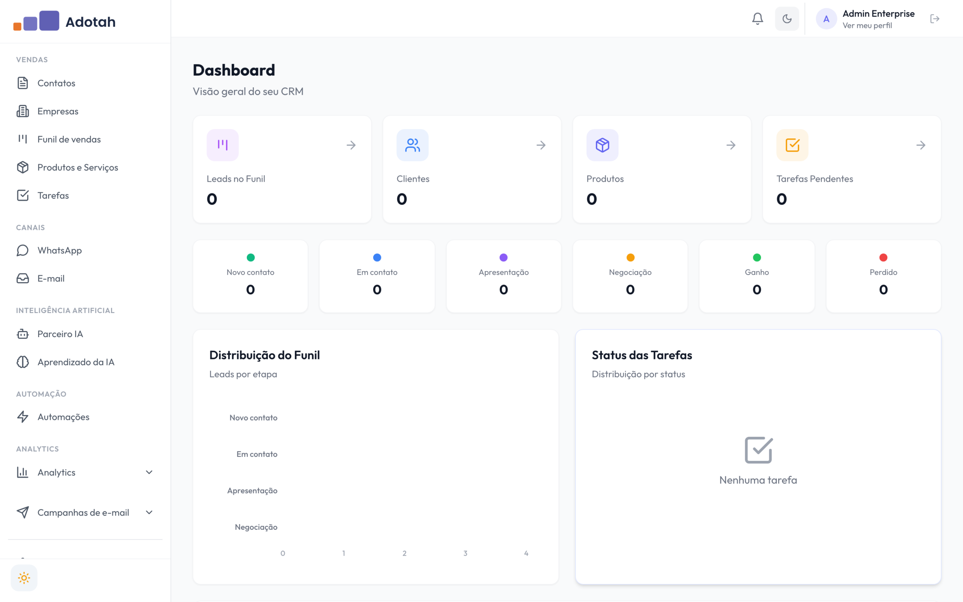Image resolution: width=963 pixels, height=602 pixels.
Task: Click Status das Tarefas heading
Action: (641, 355)
